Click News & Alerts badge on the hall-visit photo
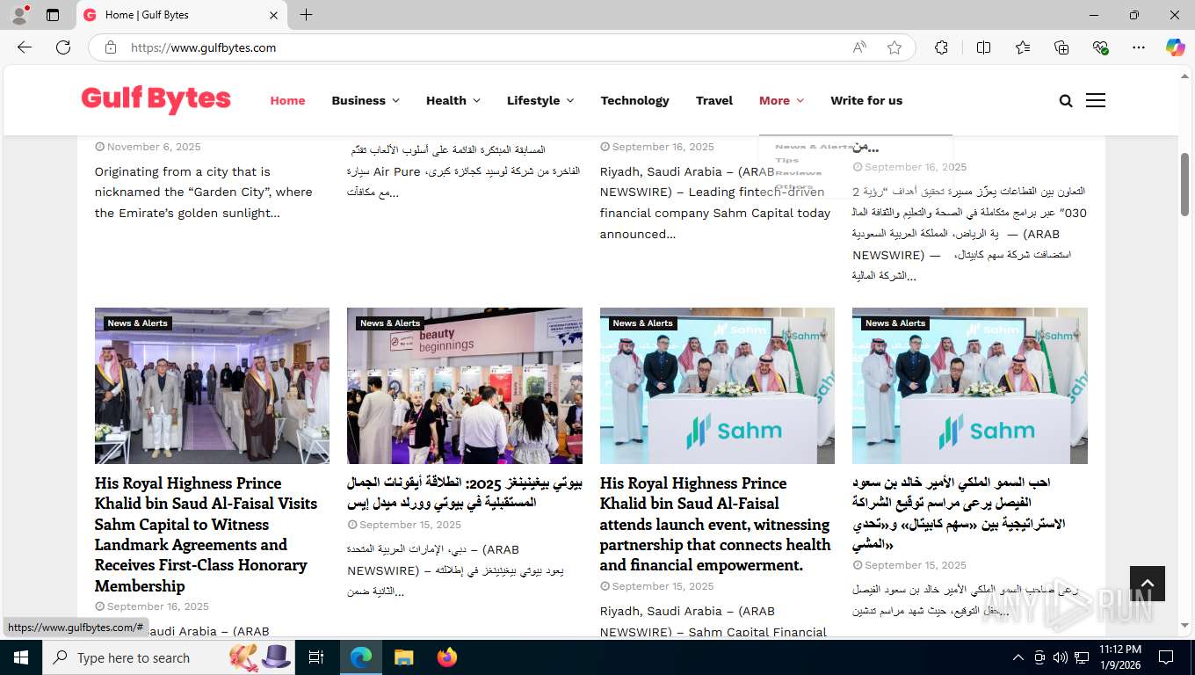This screenshot has width=1195, height=675. pos(138,323)
